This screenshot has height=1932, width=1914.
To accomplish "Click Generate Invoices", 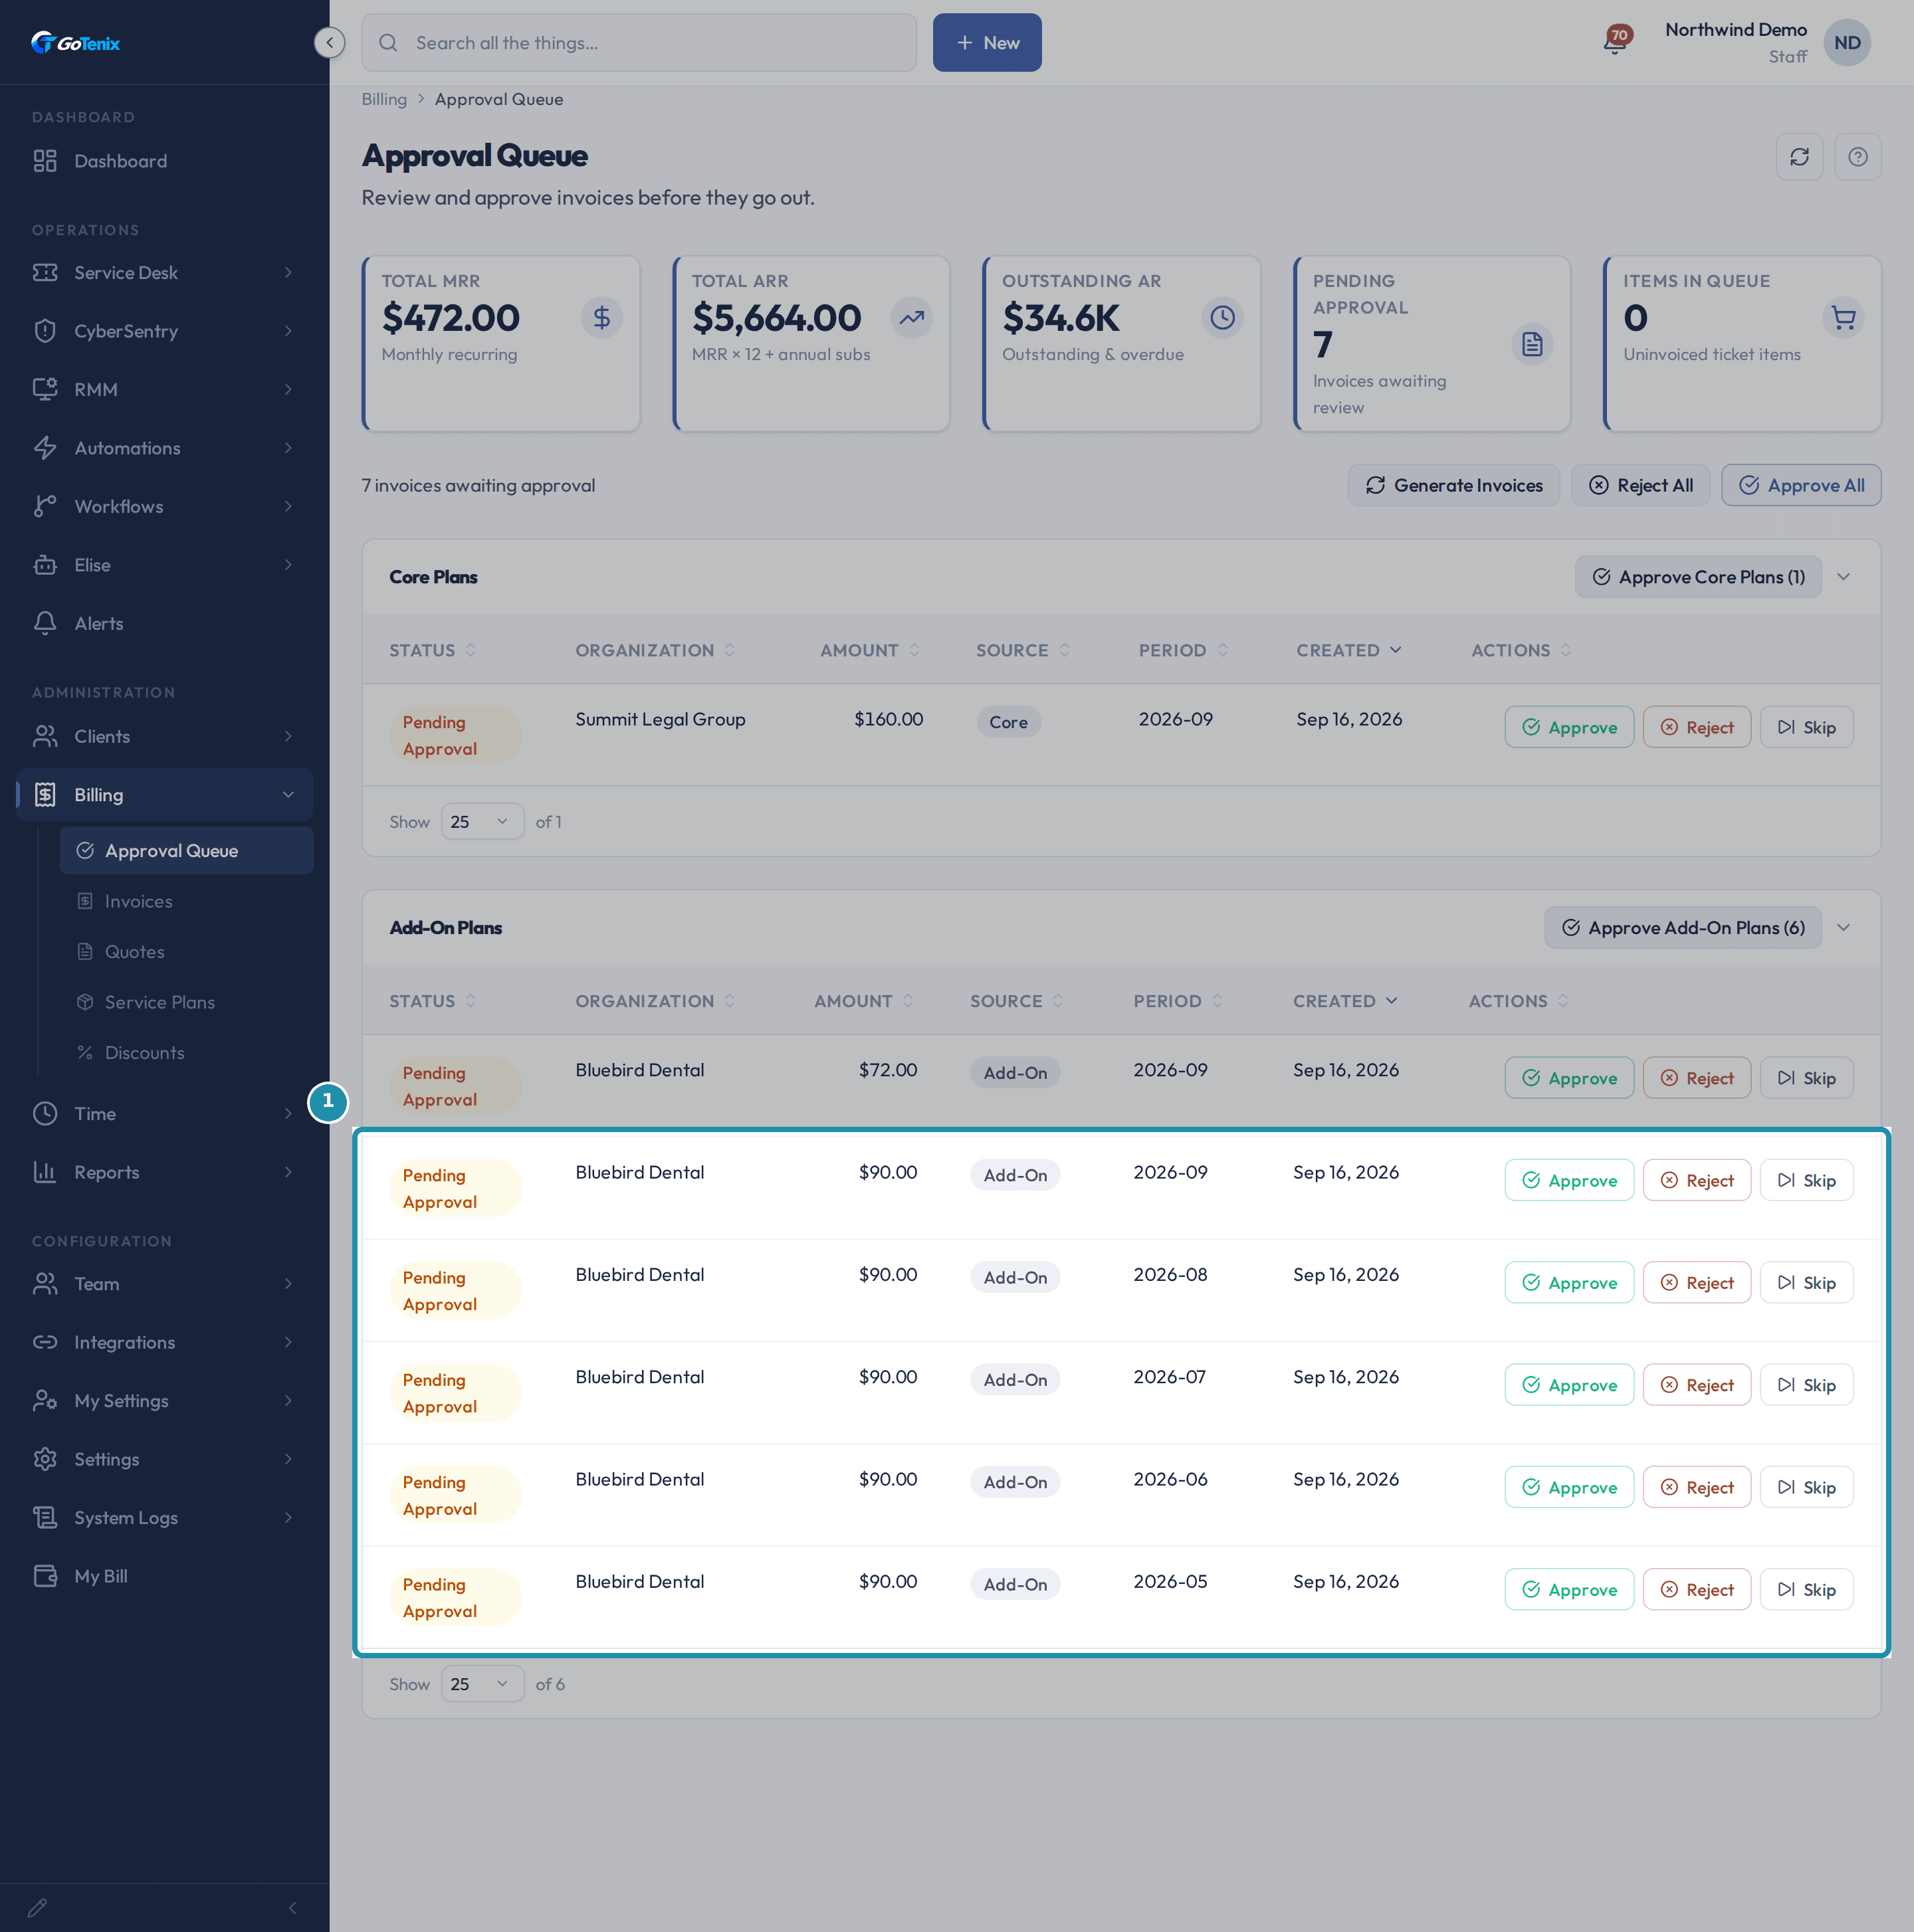I will (1453, 485).
